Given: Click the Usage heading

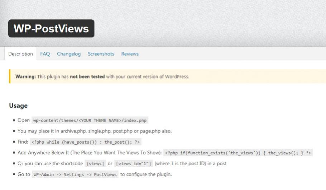Looking at the screenshot, I should point(18,106).
